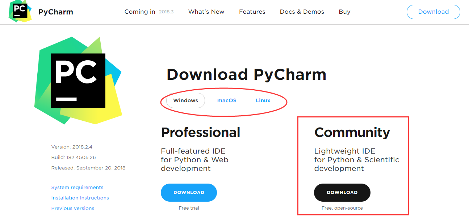Click the Community edition heading
This screenshot has height=219, width=469.
352,132
